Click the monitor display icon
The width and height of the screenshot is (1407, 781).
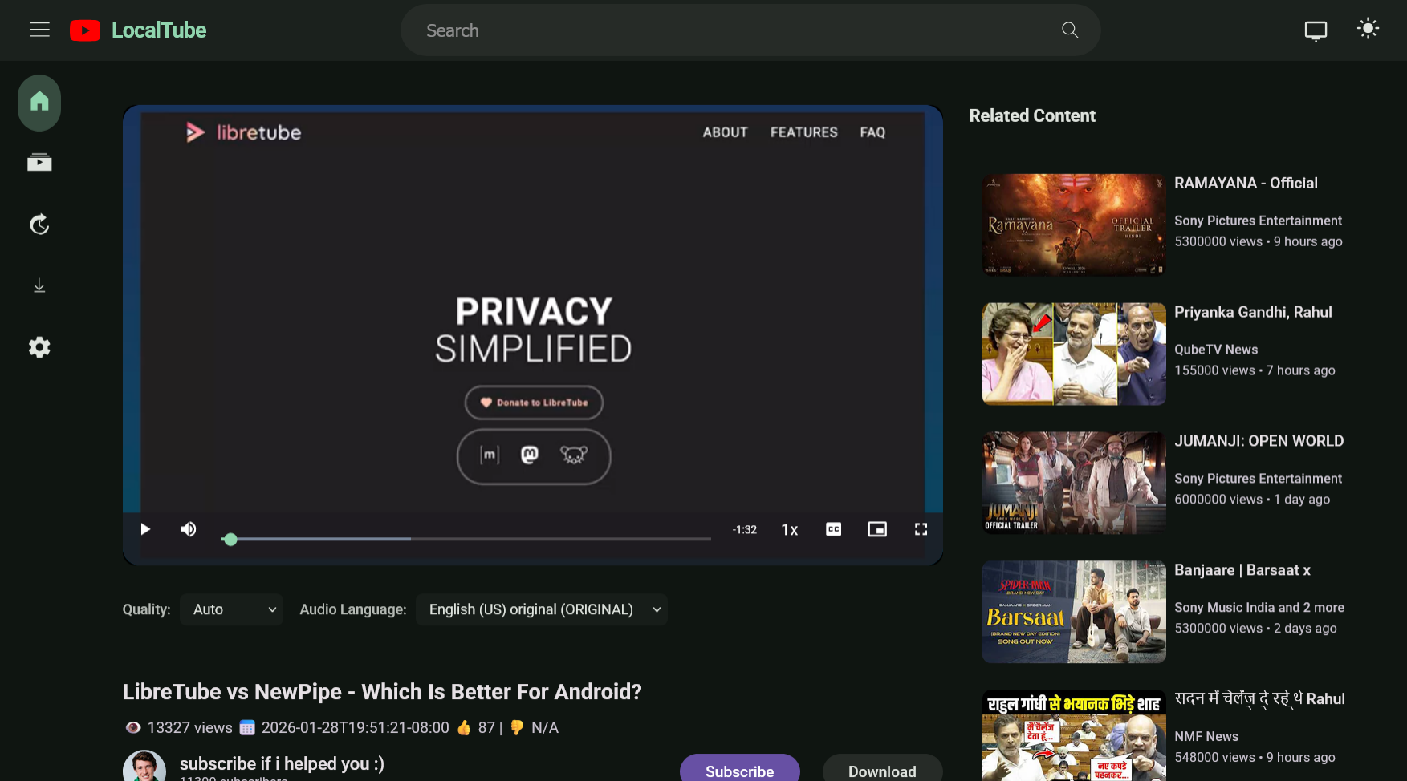(x=1316, y=31)
